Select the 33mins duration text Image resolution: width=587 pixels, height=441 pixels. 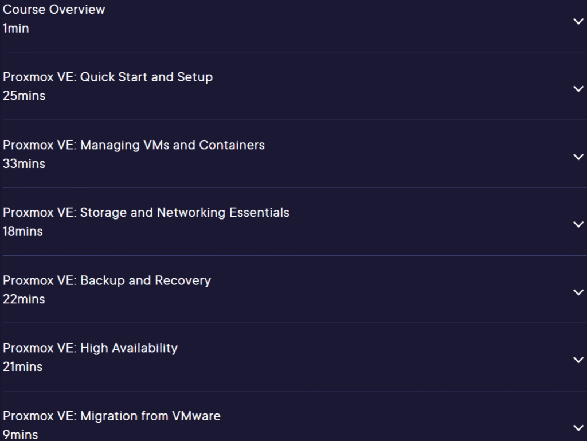(x=24, y=164)
